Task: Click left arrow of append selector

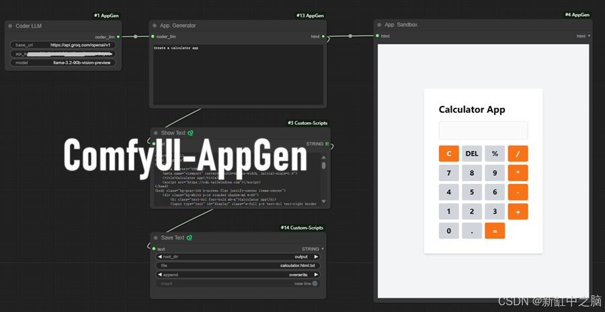Action: click(160, 274)
